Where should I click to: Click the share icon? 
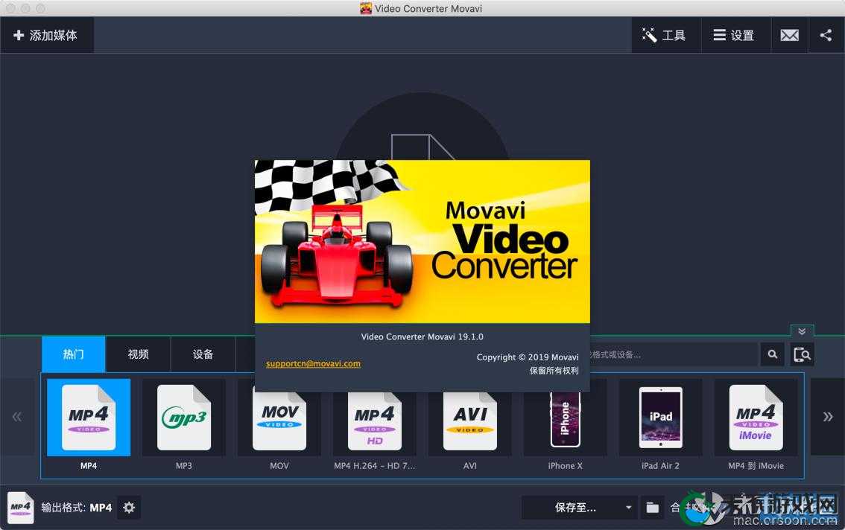[x=826, y=35]
